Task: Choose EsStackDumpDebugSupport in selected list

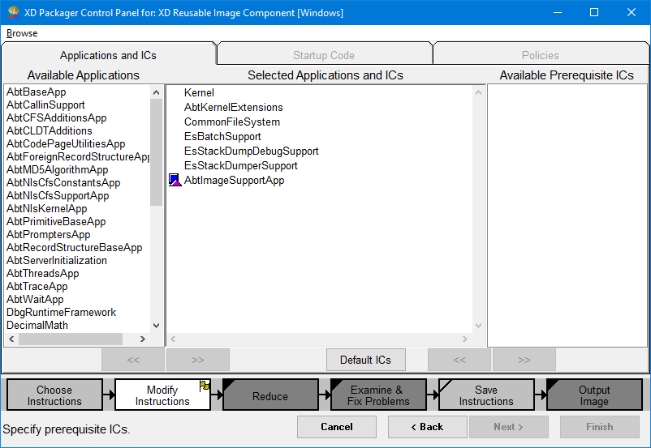Action: 251,151
